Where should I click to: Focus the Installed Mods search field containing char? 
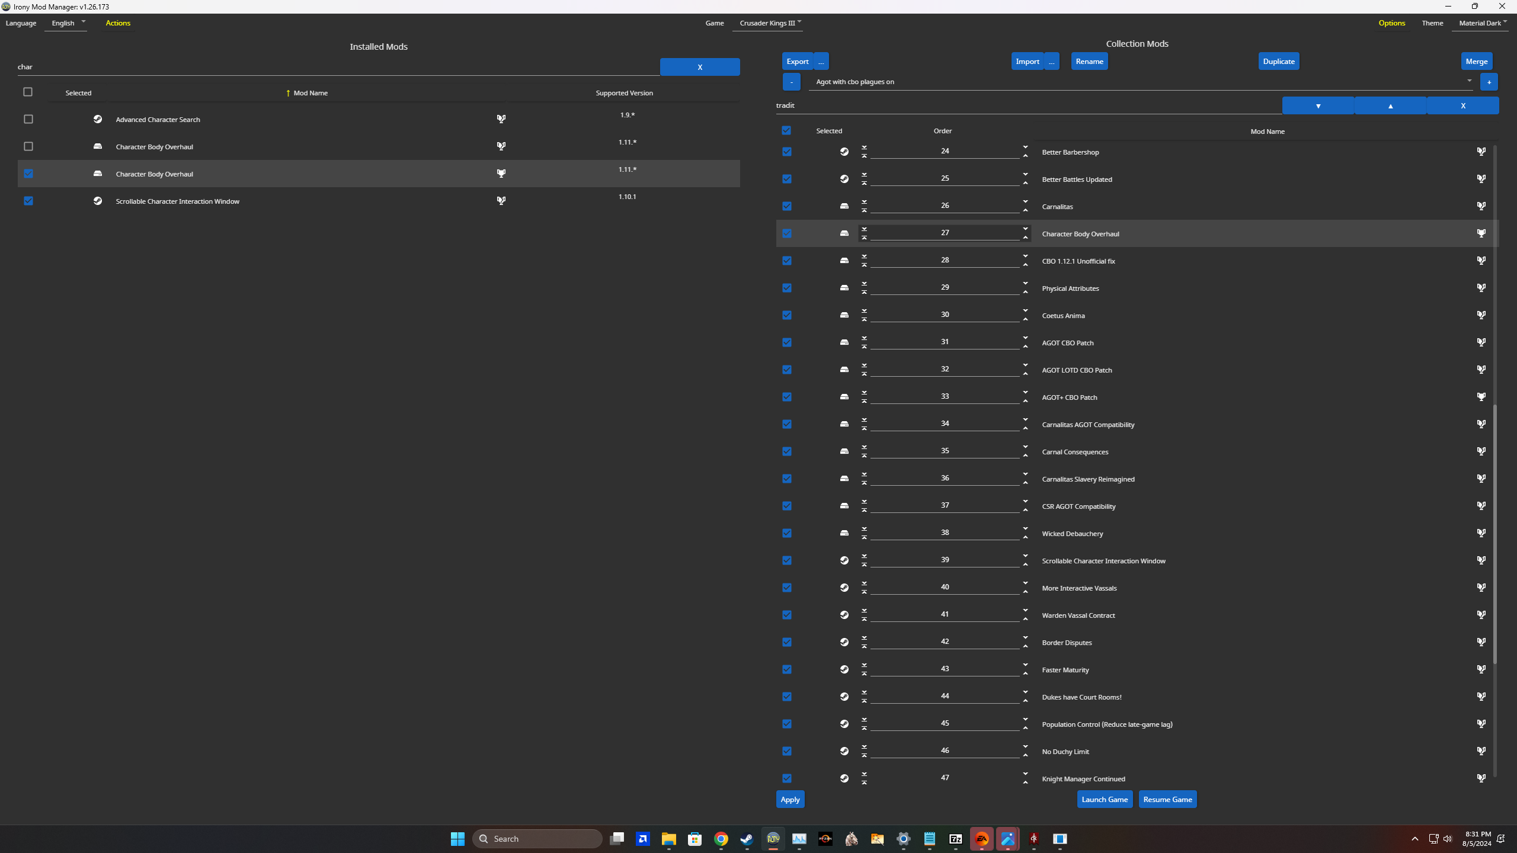coord(338,67)
